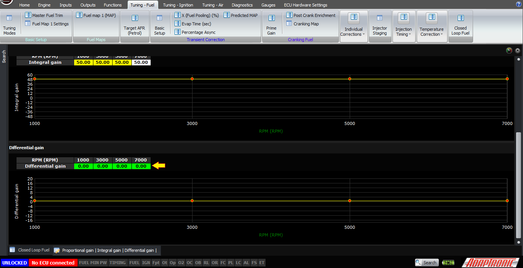Click the FUEL MIN PW status flag
Screen dimensions: 523x268
[x=93, y=263]
